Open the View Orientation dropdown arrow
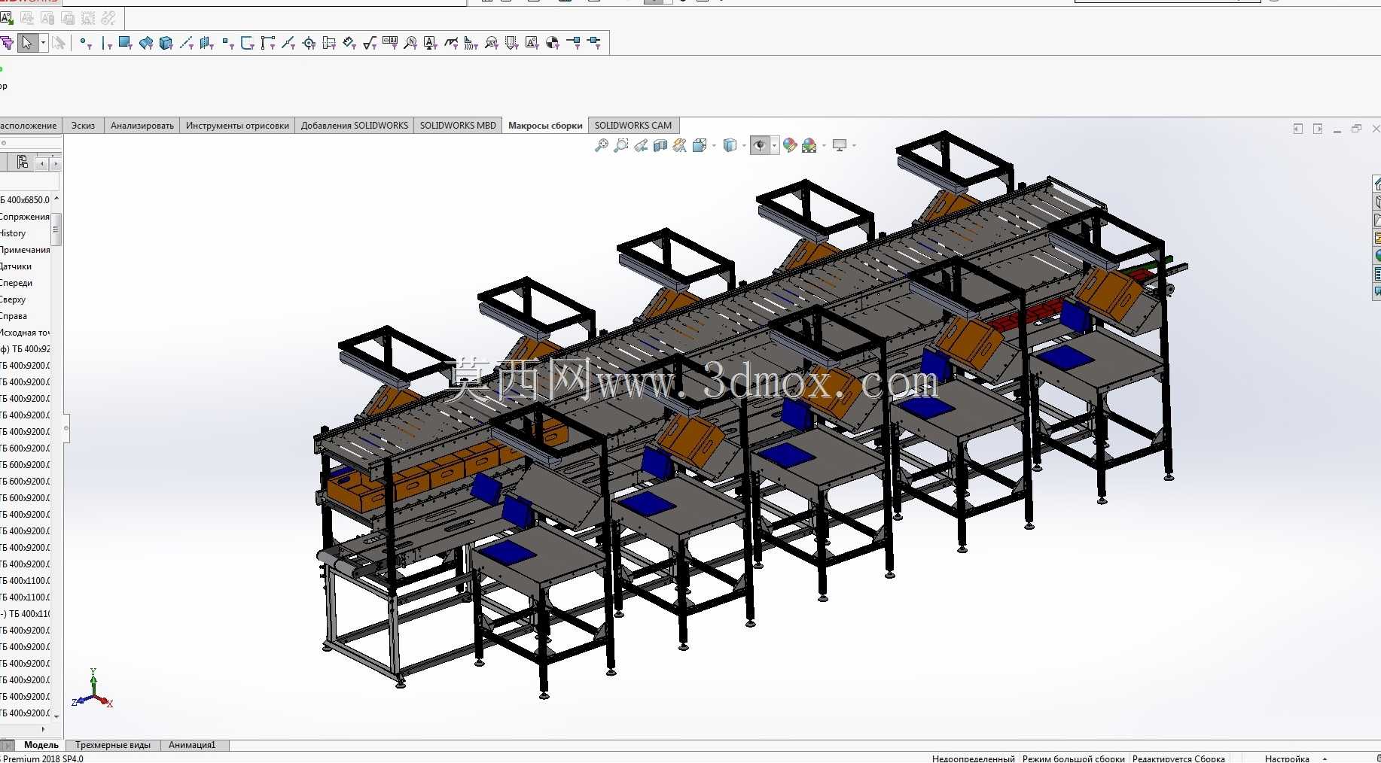The image size is (1381, 763). (714, 145)
